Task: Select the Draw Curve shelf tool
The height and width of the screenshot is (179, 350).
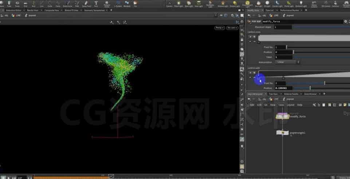Action: [x=67, y=4]
